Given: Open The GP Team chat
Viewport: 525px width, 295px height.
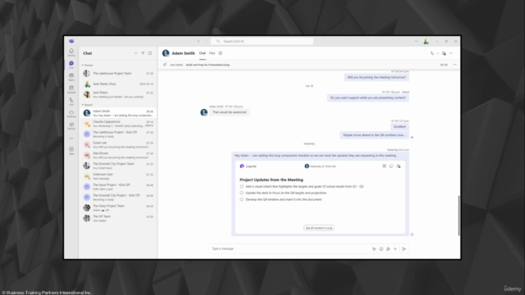Looking at the screenshot, I should 118,218.
